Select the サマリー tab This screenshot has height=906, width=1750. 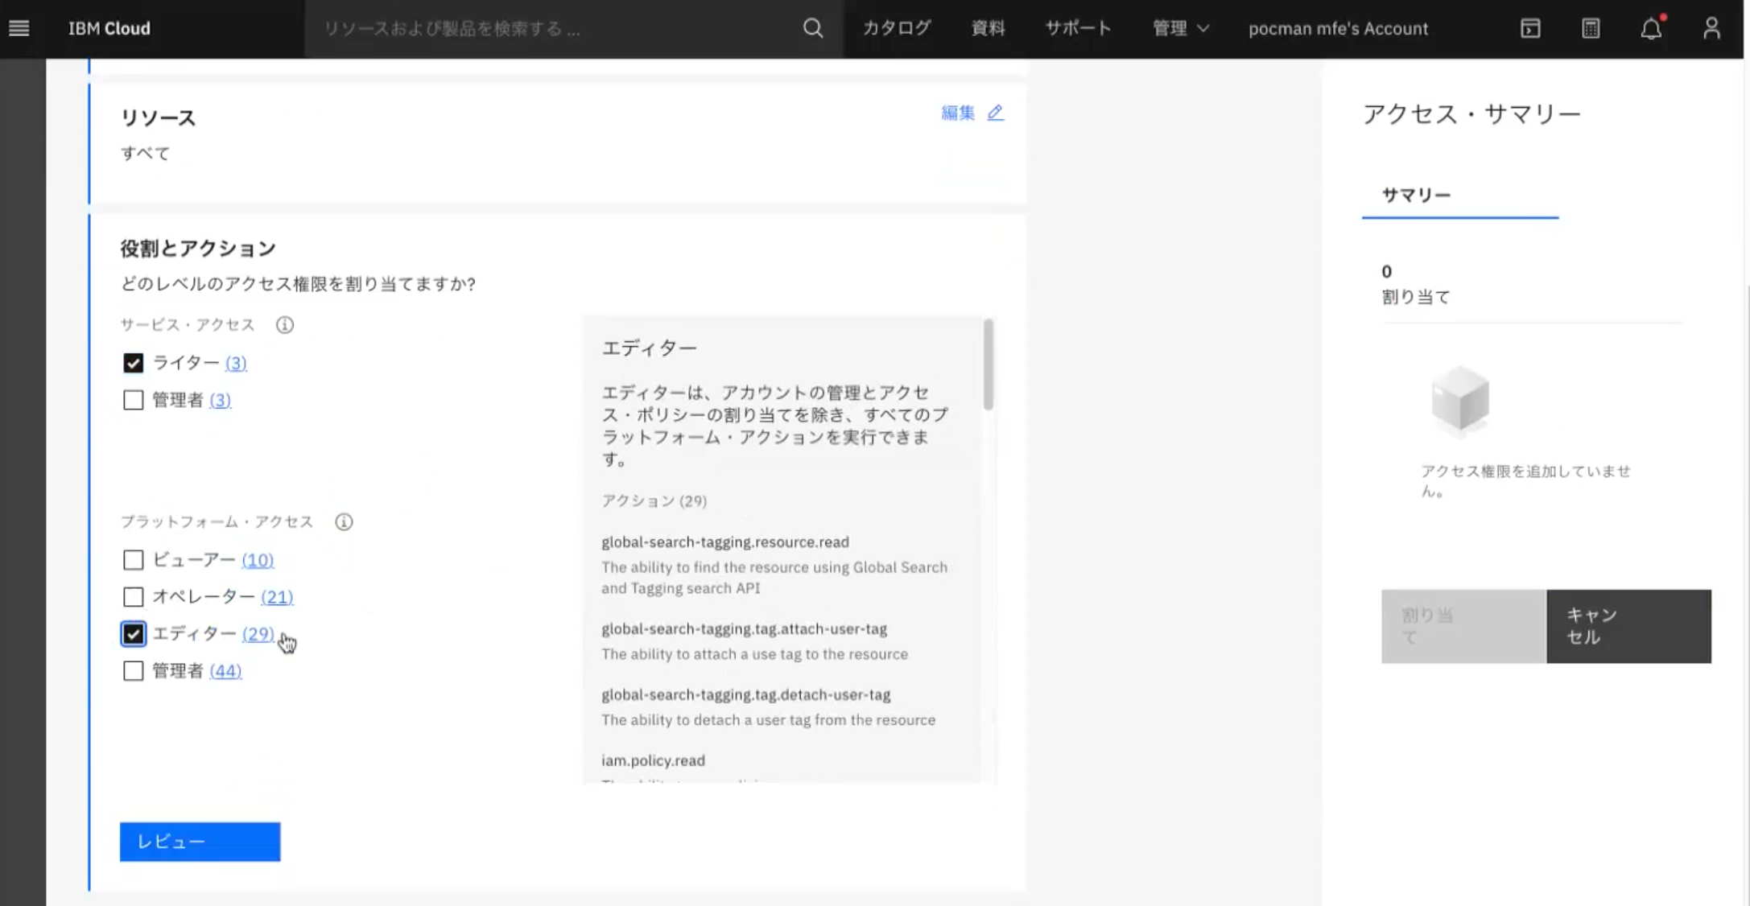pyautogui.click(x=1416, y=195)
